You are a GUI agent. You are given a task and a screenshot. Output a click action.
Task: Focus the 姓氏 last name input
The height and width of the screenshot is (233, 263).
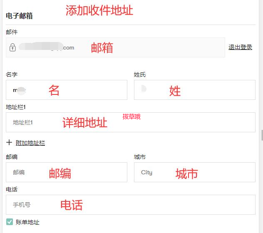[x=195, y=90]
